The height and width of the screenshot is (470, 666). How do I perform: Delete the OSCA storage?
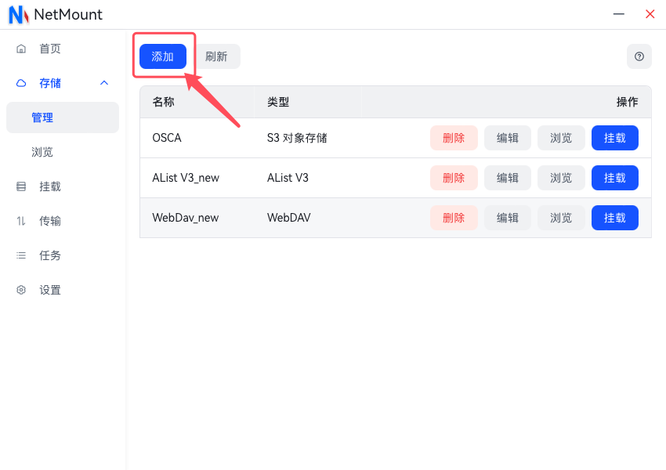[x=454, y=138]
